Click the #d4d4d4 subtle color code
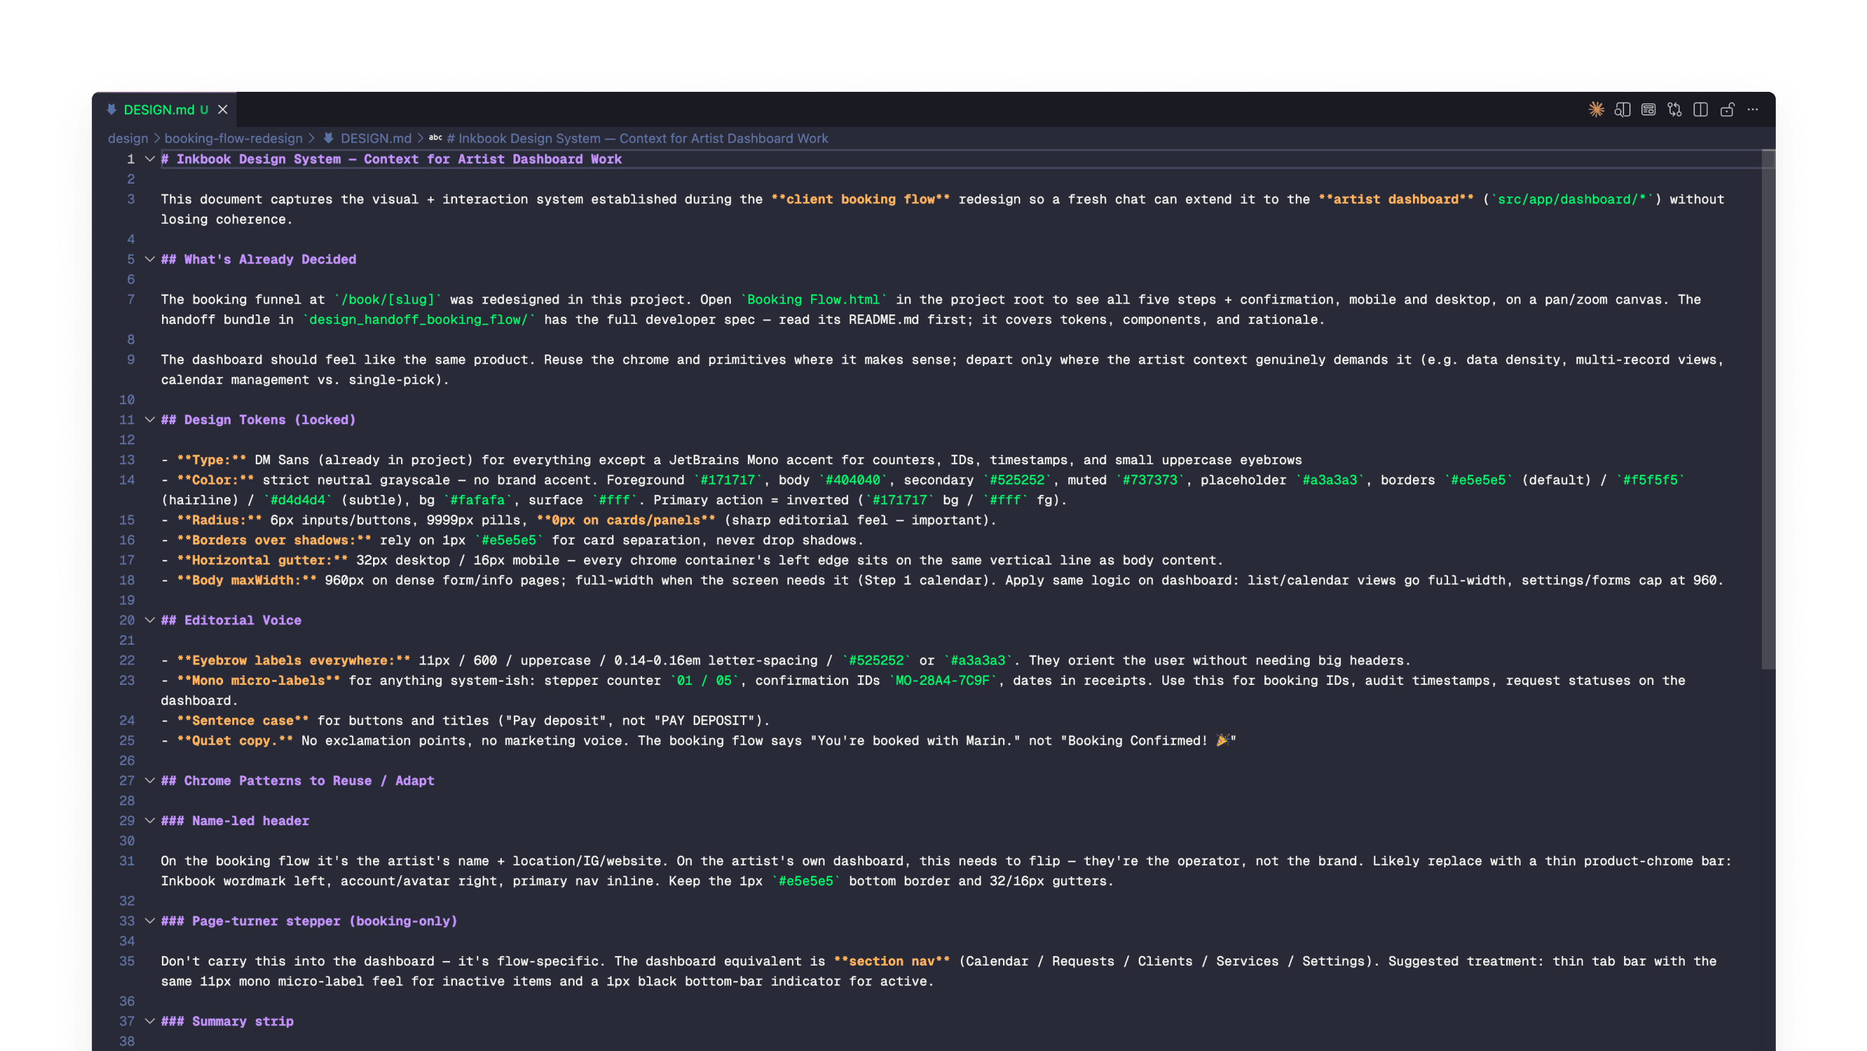This screenshot has width=1867, height=1051. point(298,500)
